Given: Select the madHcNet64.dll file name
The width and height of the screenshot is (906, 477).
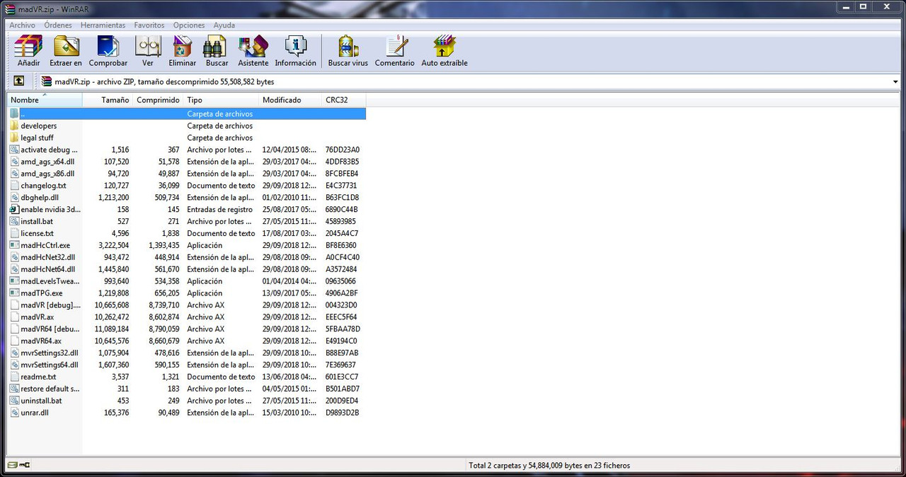Looking at the screenshot, I should pyautogui.click(x=47, y=269).
